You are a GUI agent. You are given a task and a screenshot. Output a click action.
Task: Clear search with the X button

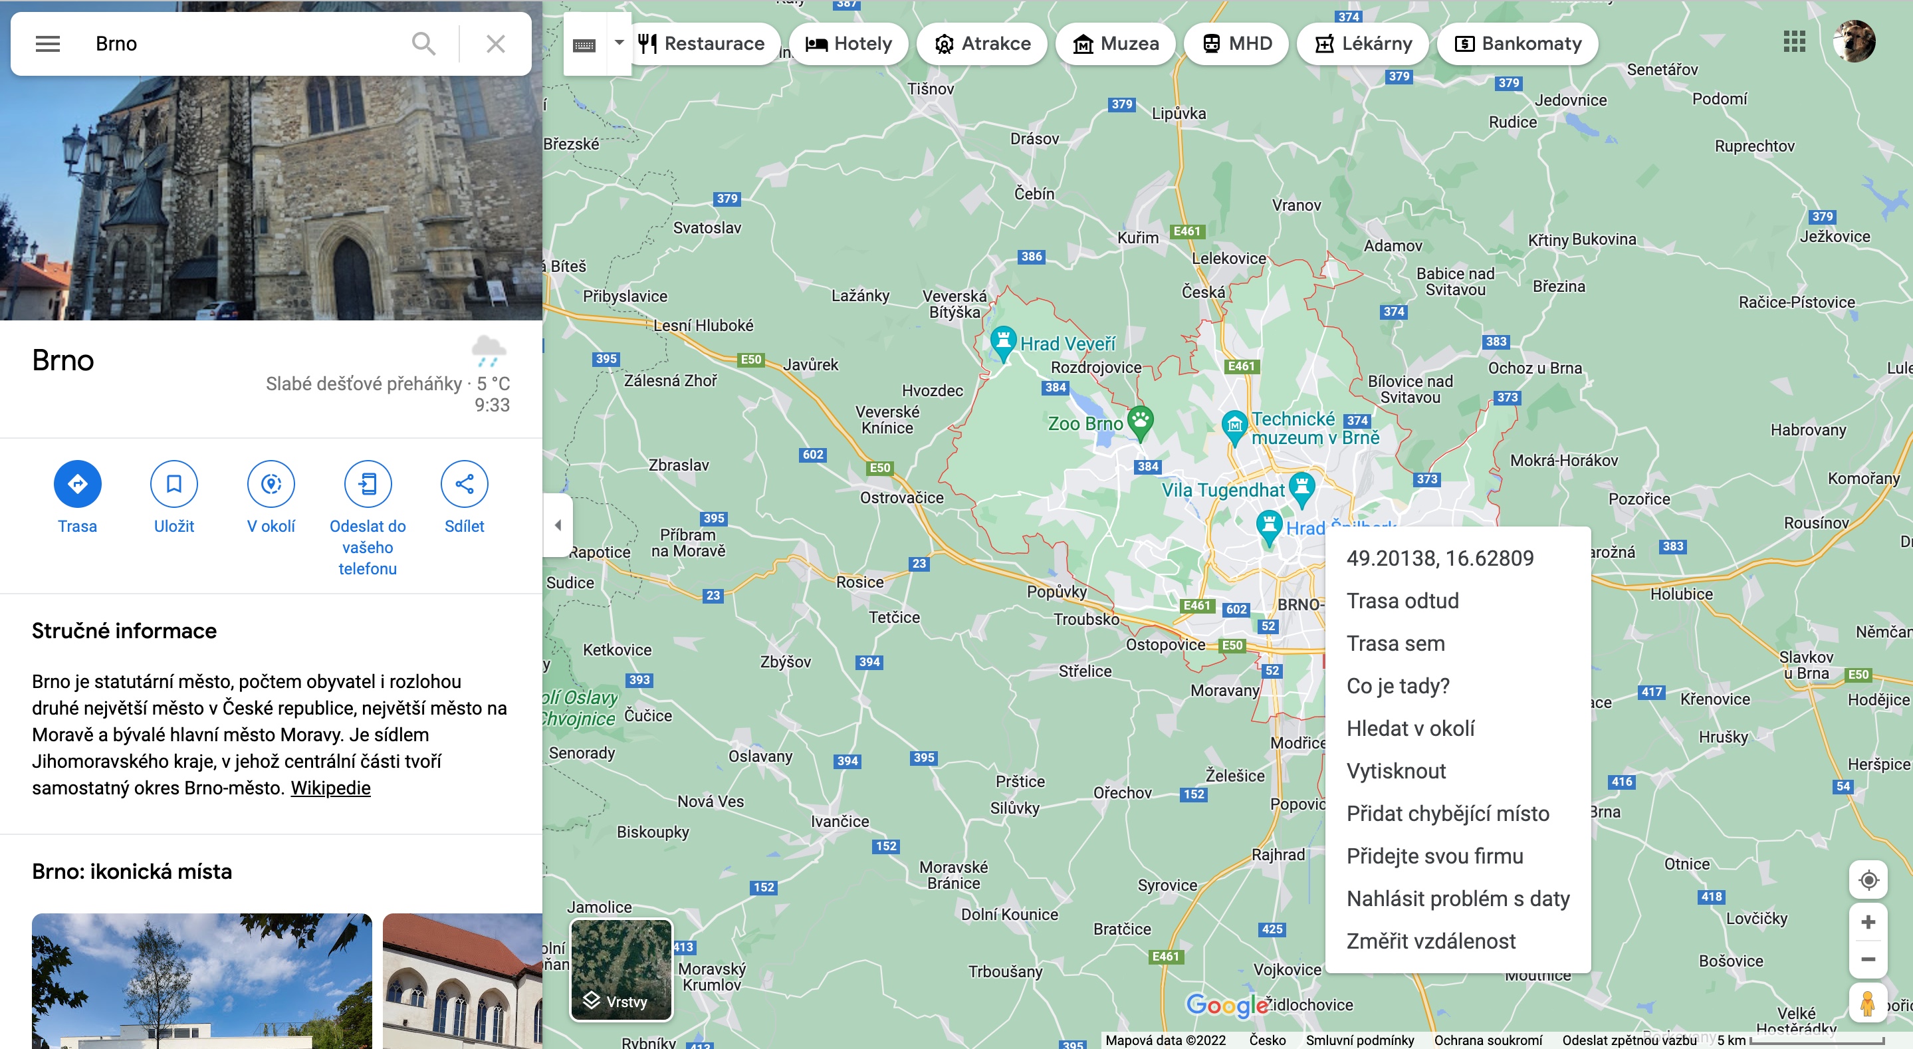coord(495,44)
